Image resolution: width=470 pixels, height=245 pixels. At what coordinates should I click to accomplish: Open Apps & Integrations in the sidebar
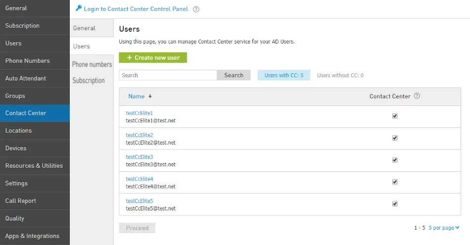pos(35,236)
